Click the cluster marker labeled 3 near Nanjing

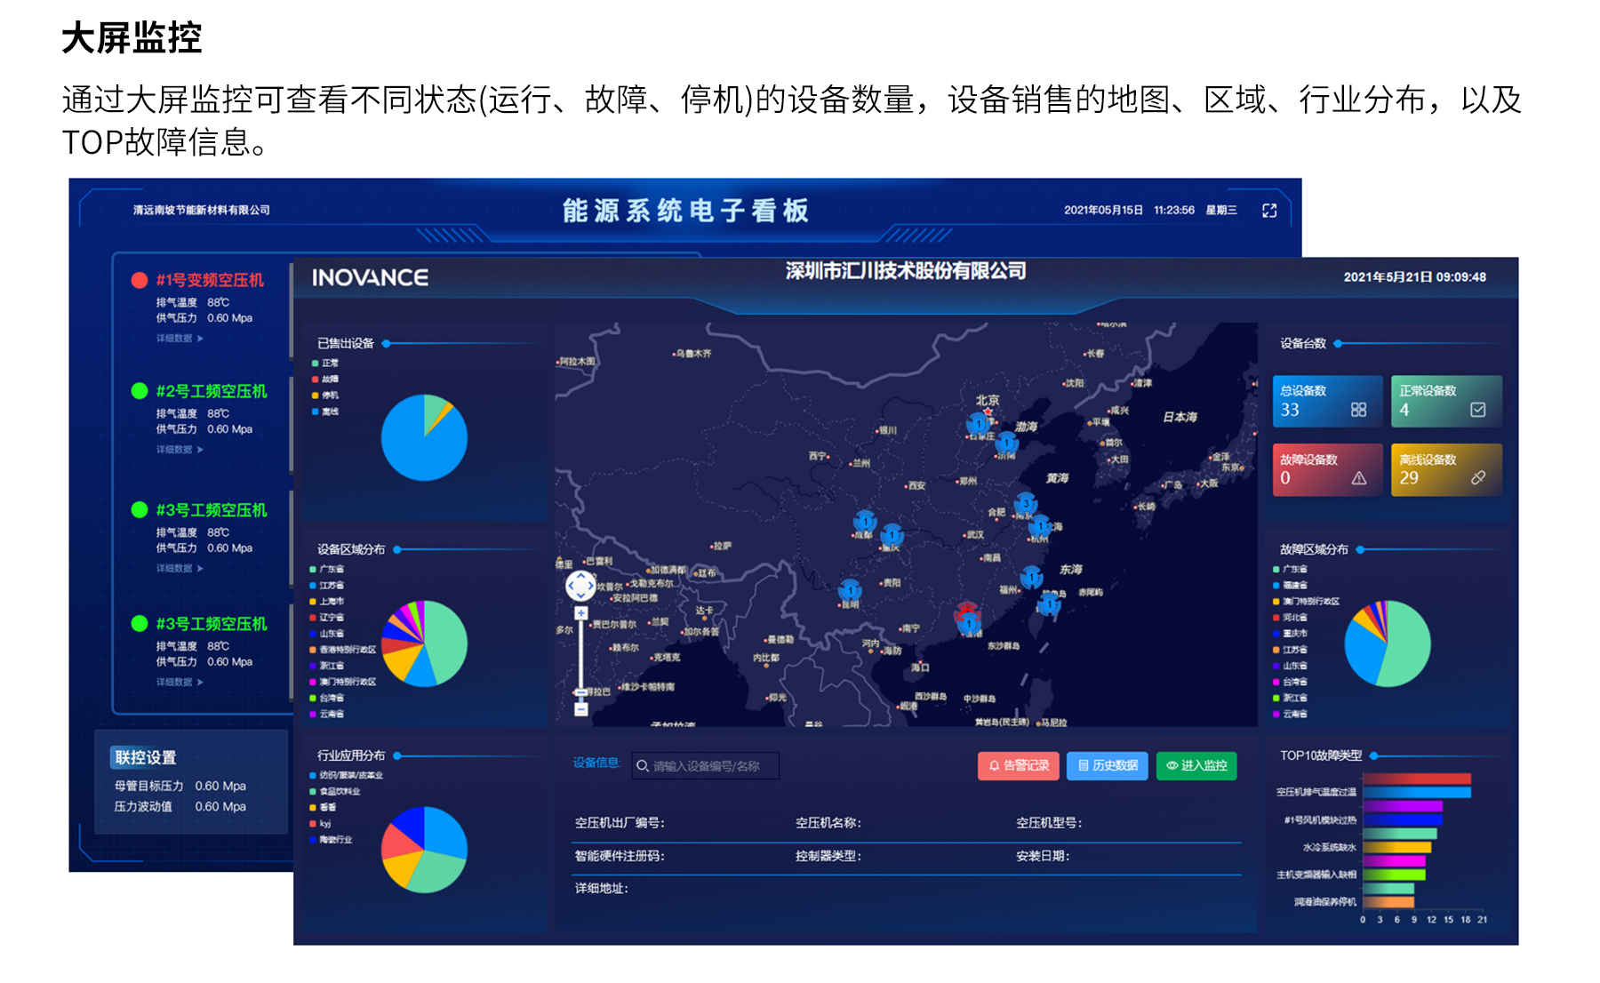(x=1026, y=504)
